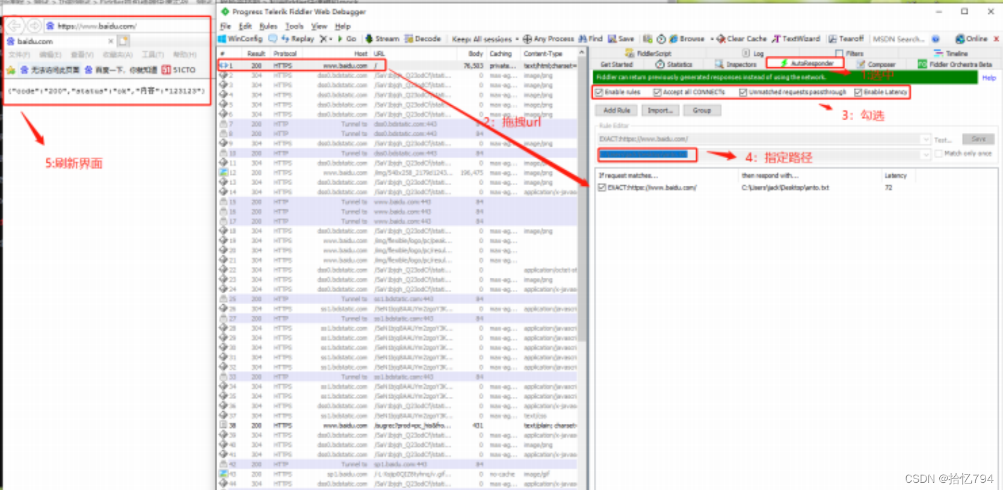Replay the selected session

[297, 38]
